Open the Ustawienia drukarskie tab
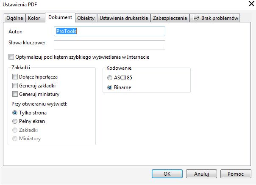The image size is (256, 185). (124, 18)
